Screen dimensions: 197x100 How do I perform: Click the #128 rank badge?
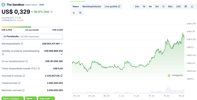click(42, 5)
